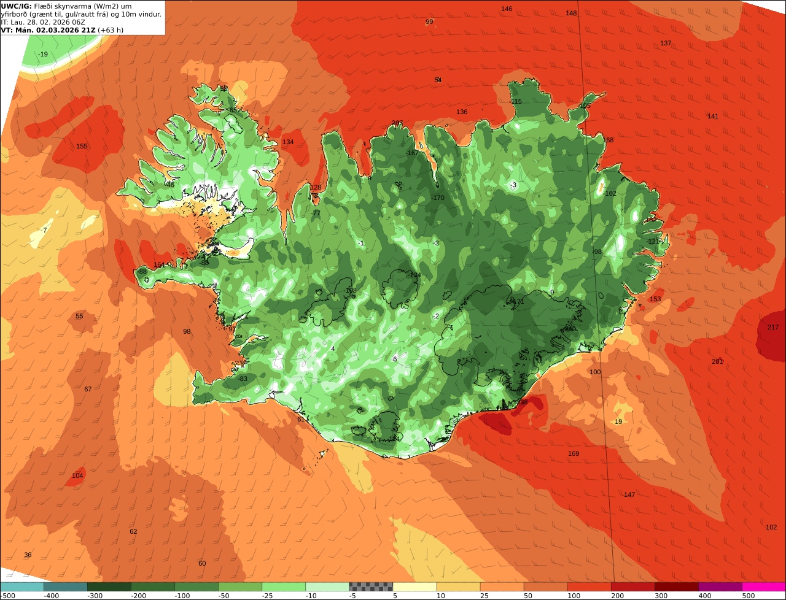Click the map value -170 in northern Iceland
786x600 pixels.
click(x=437, y=198)
